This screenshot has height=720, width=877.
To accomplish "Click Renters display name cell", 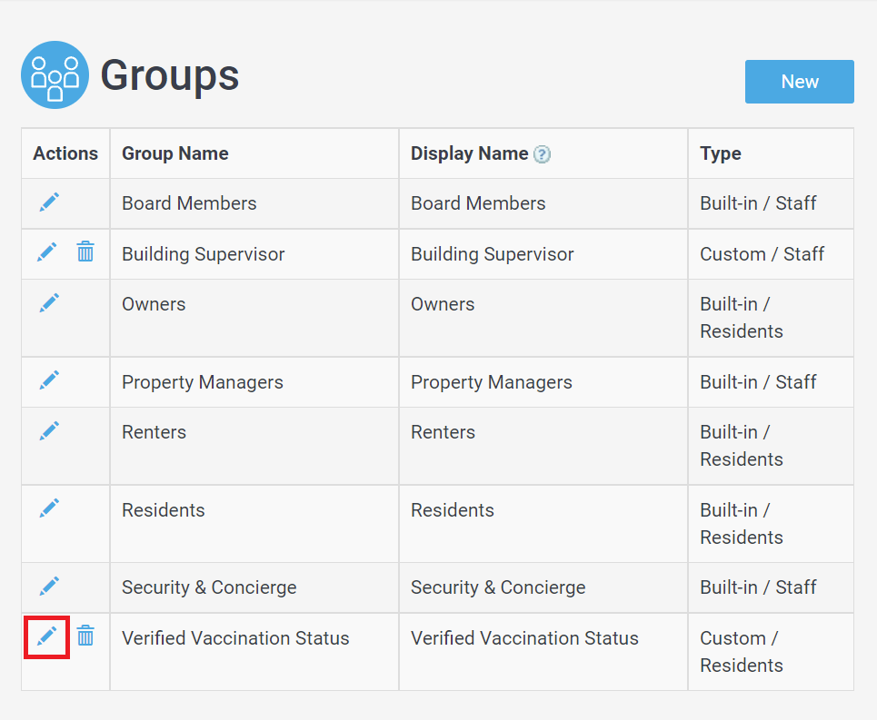I will point(543,446).
